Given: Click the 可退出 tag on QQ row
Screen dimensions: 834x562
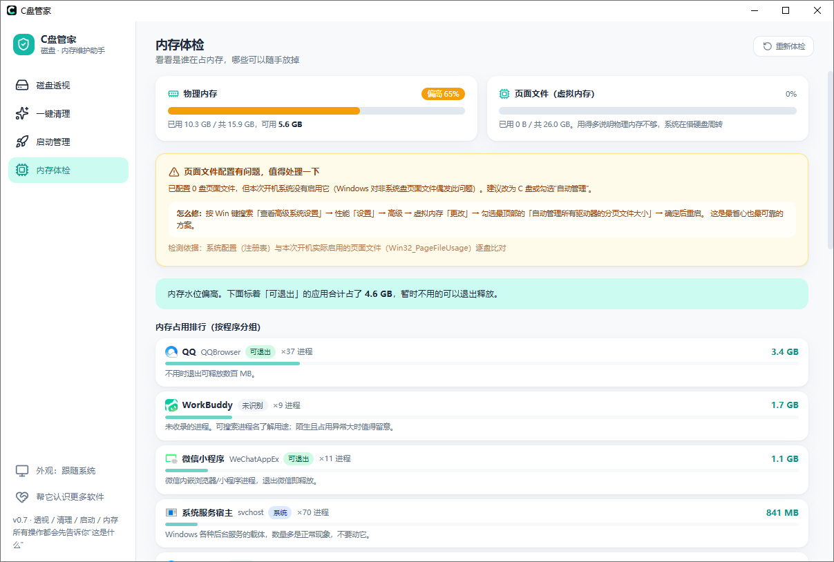Looking at the screenshot, I should pos(260,351).
